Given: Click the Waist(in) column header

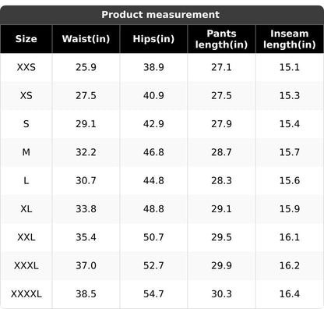Looking at the screenshot, I should (86, 39).
